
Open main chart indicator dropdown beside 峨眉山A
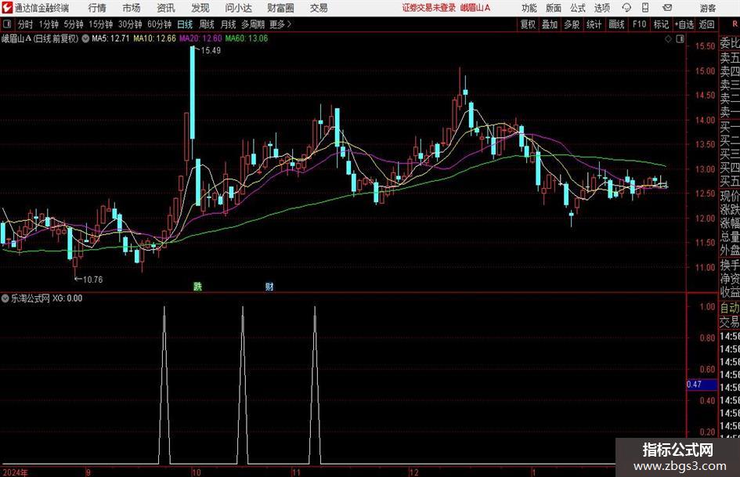point(85,38)
